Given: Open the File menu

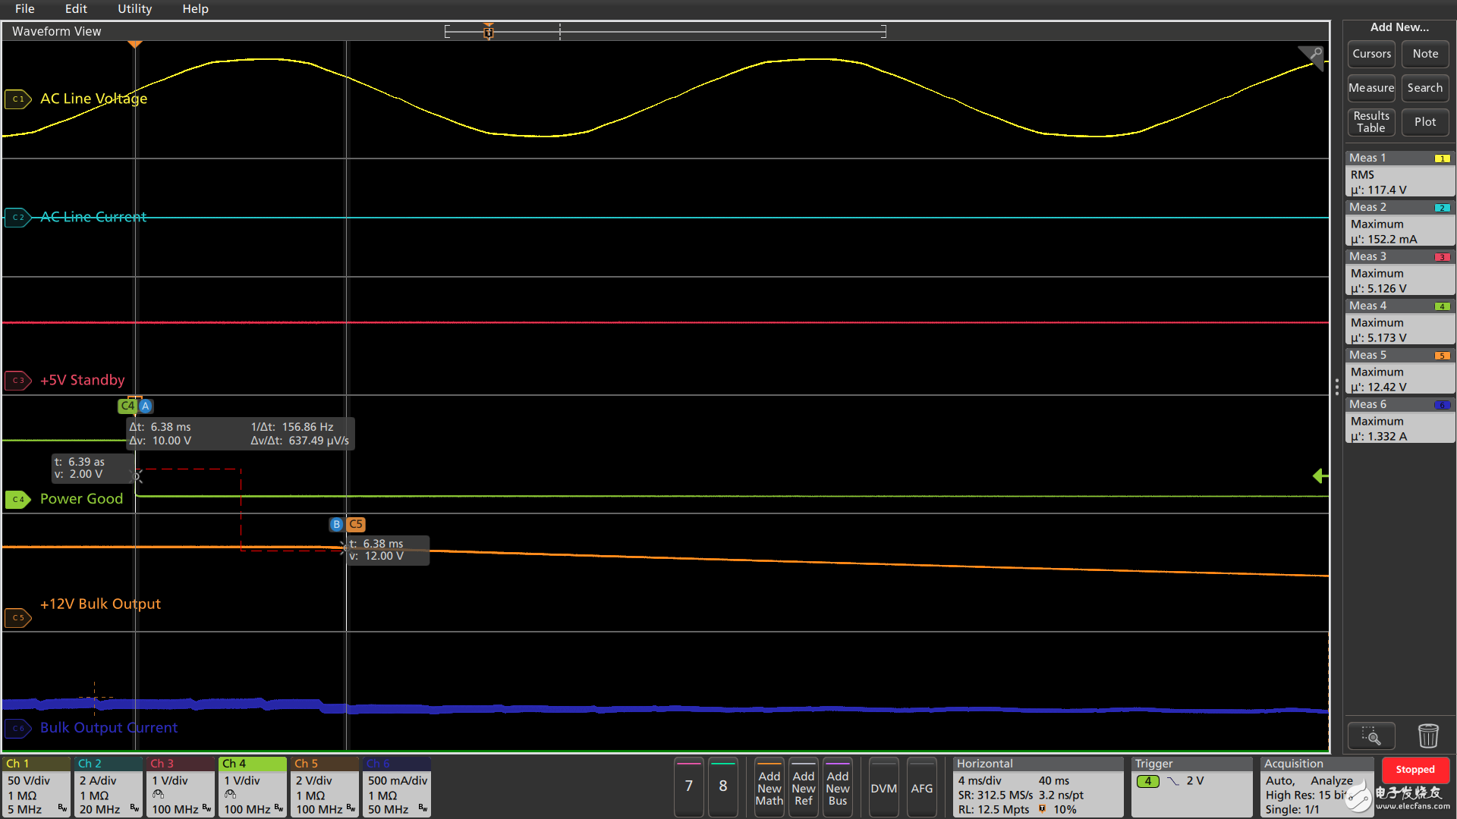Looking at the screenshot, I should pos(25,9).
